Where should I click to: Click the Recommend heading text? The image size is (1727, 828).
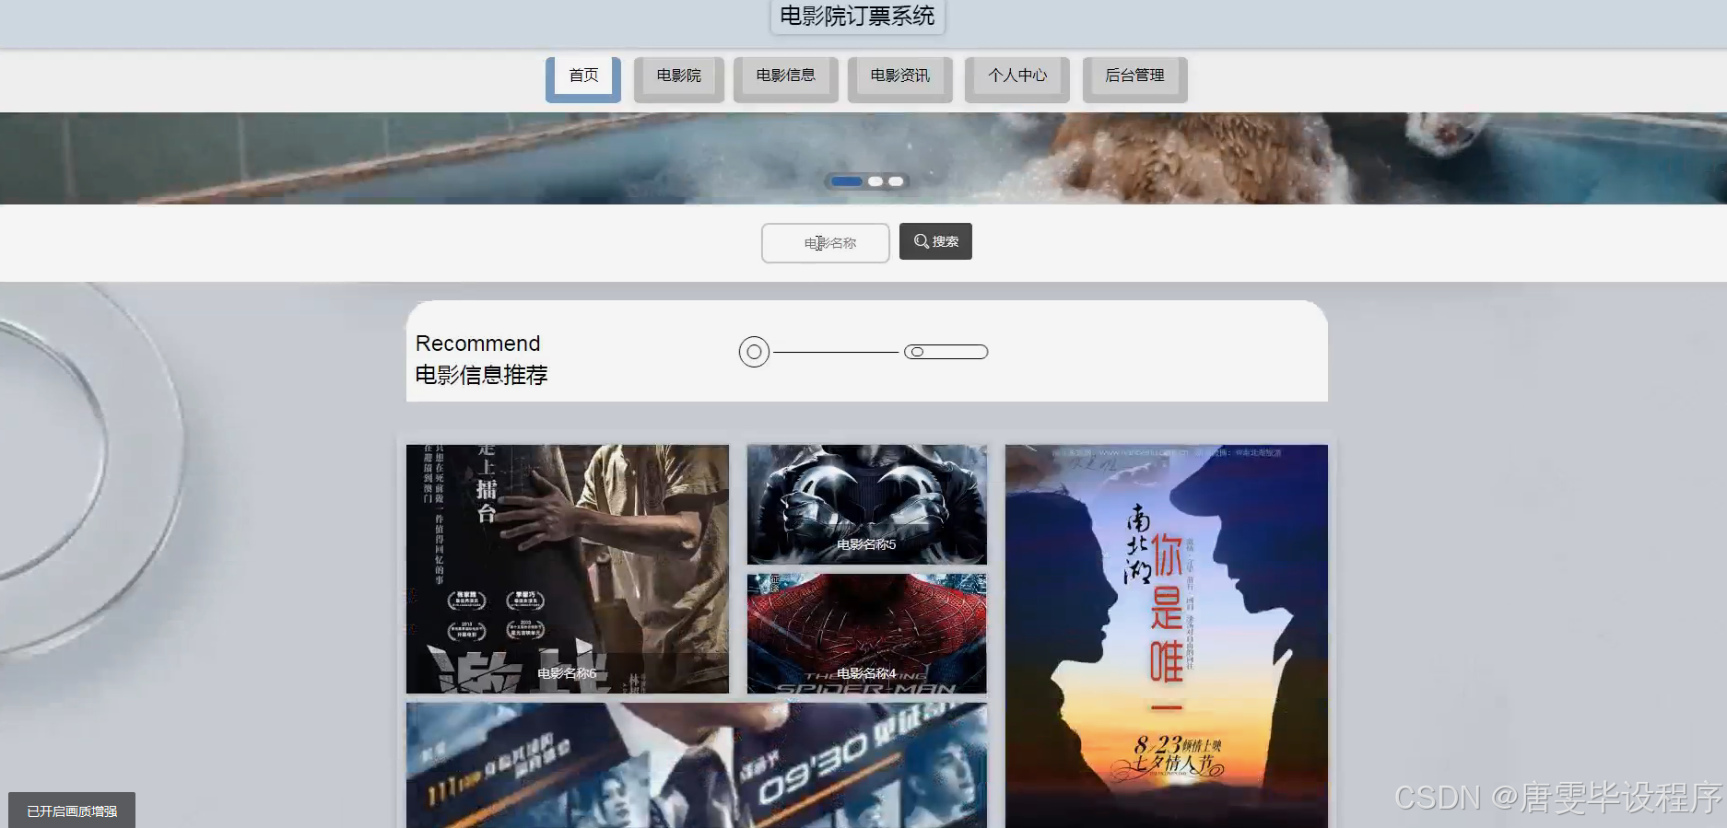click(x=477, y=344)
